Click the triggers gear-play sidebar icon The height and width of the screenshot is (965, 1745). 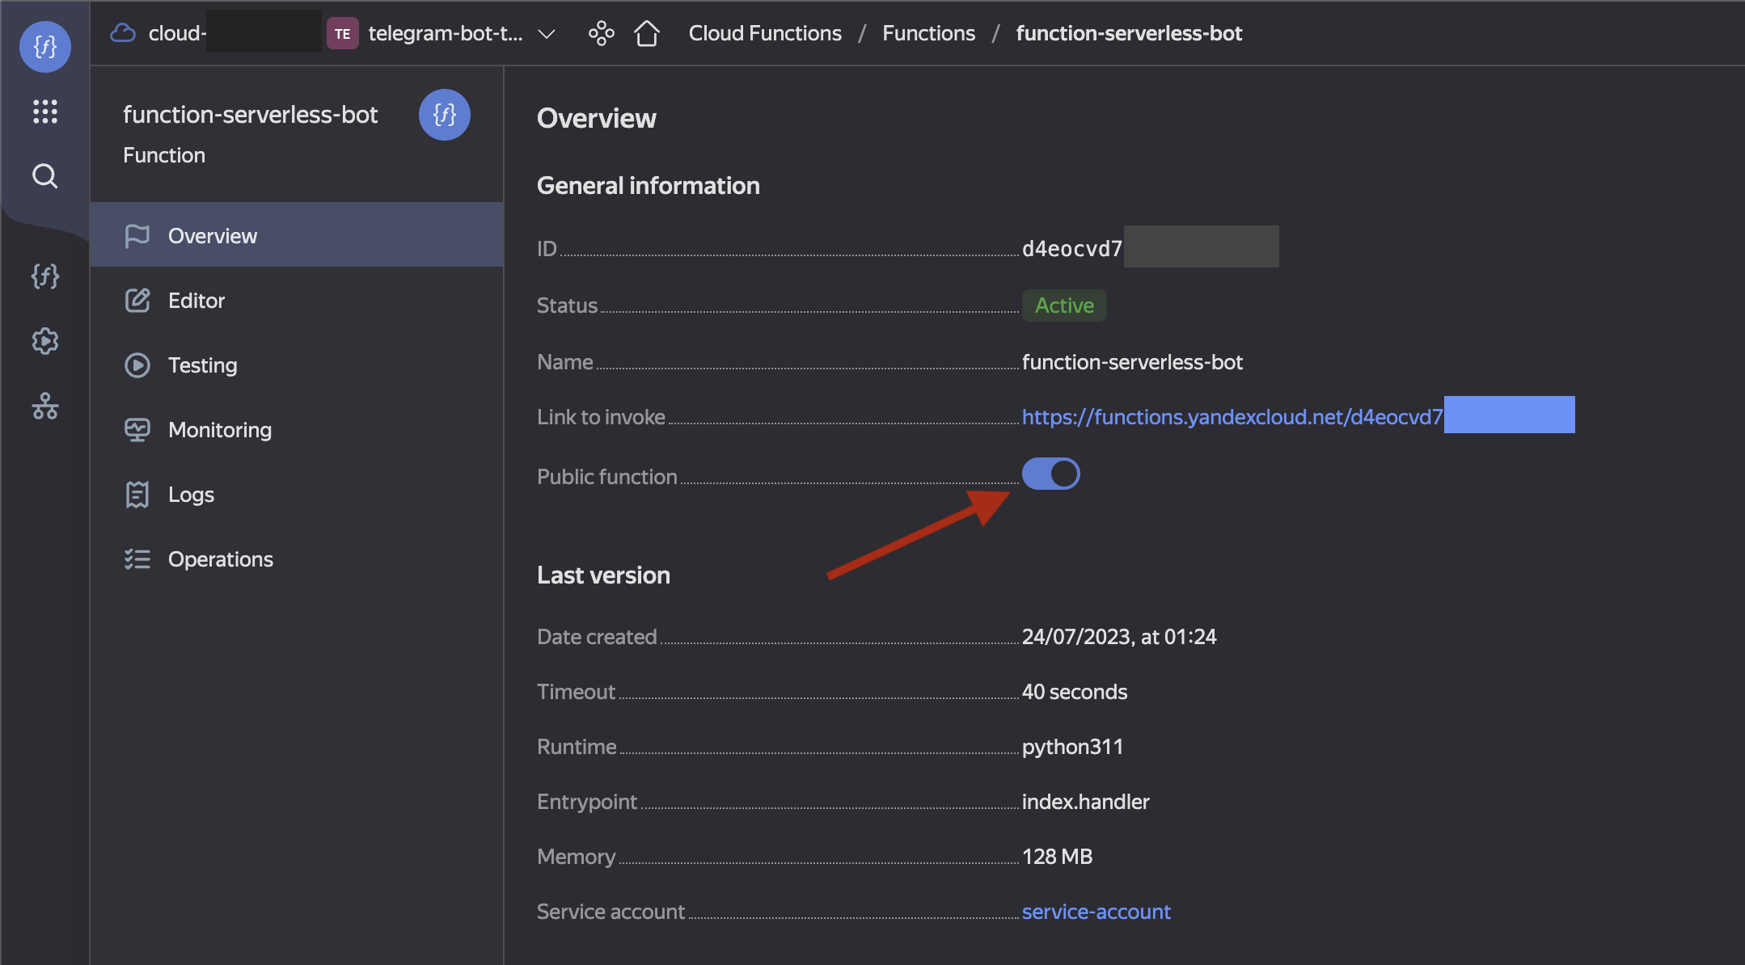[x=44, y=341]
